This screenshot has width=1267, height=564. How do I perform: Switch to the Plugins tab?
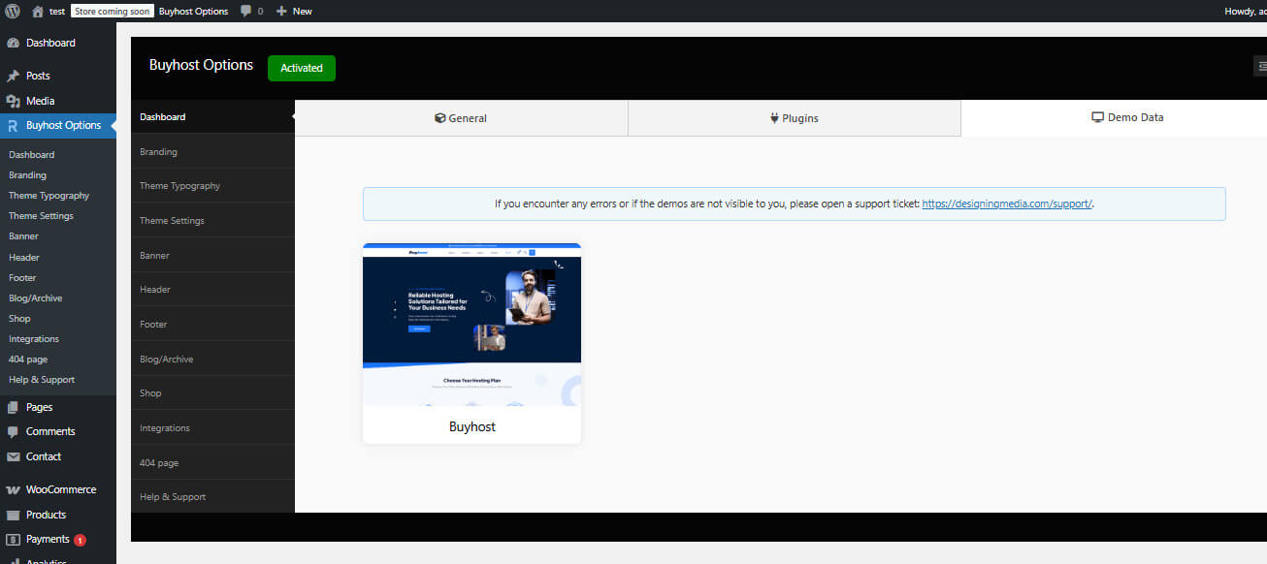point(795,118)
